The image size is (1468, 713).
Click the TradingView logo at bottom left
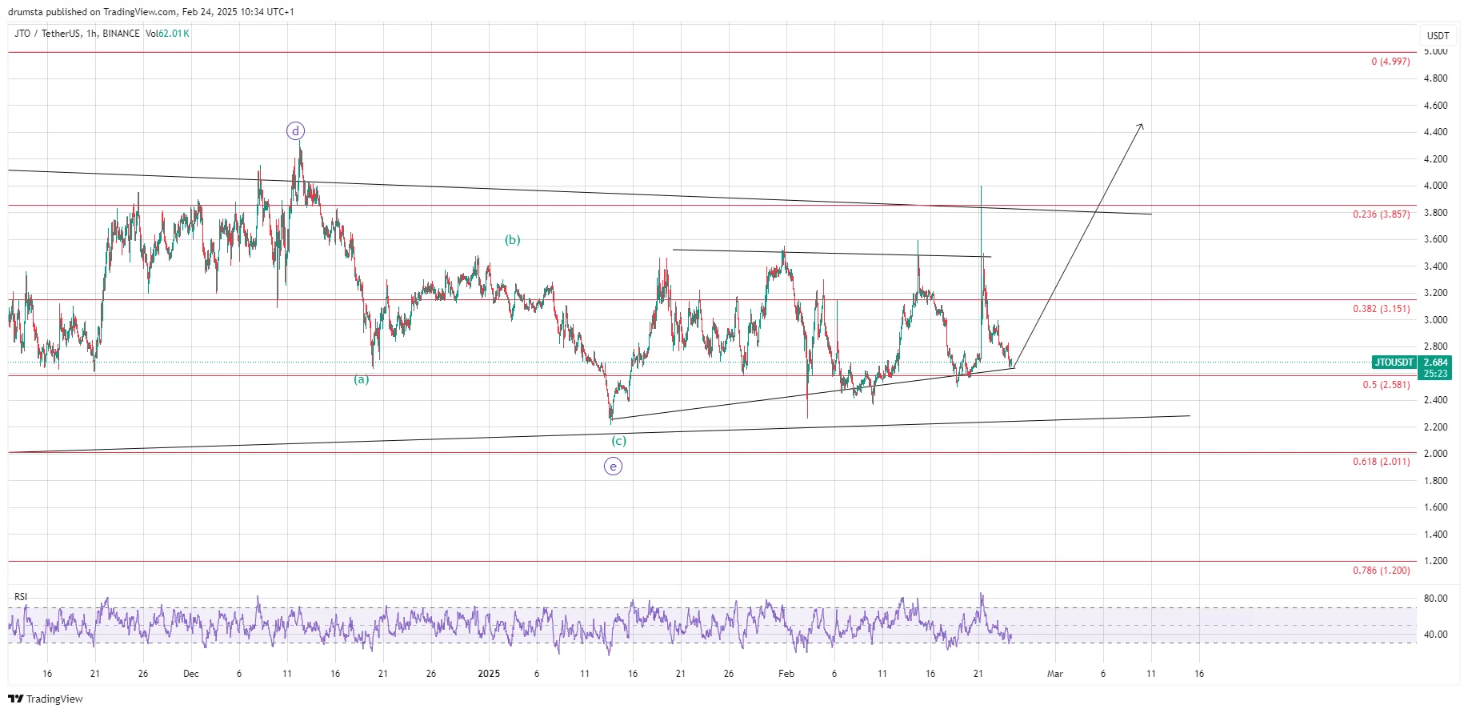point(46,699)
